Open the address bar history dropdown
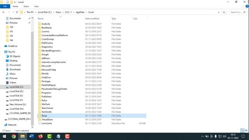 [x=219, y=12]
